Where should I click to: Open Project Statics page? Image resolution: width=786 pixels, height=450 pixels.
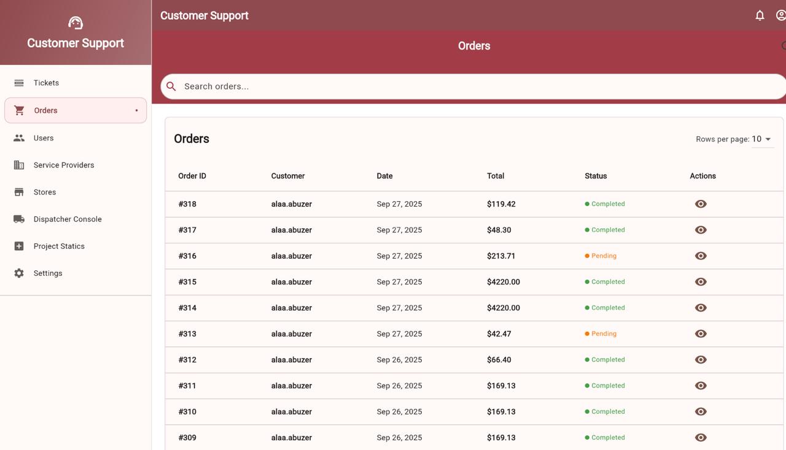[59, 246]
